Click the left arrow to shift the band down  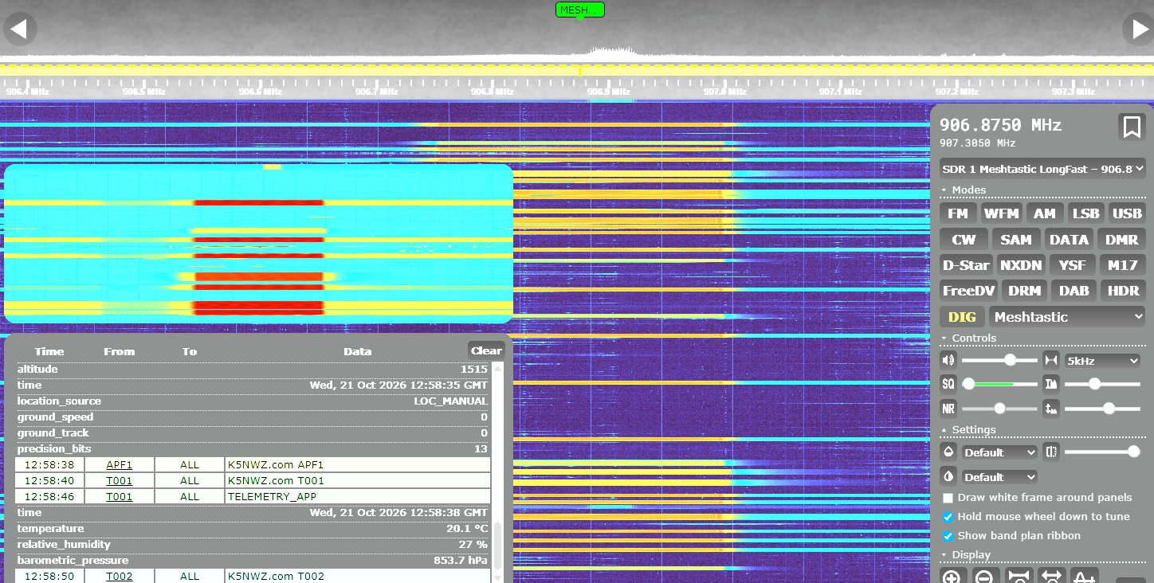coord(18,29)
